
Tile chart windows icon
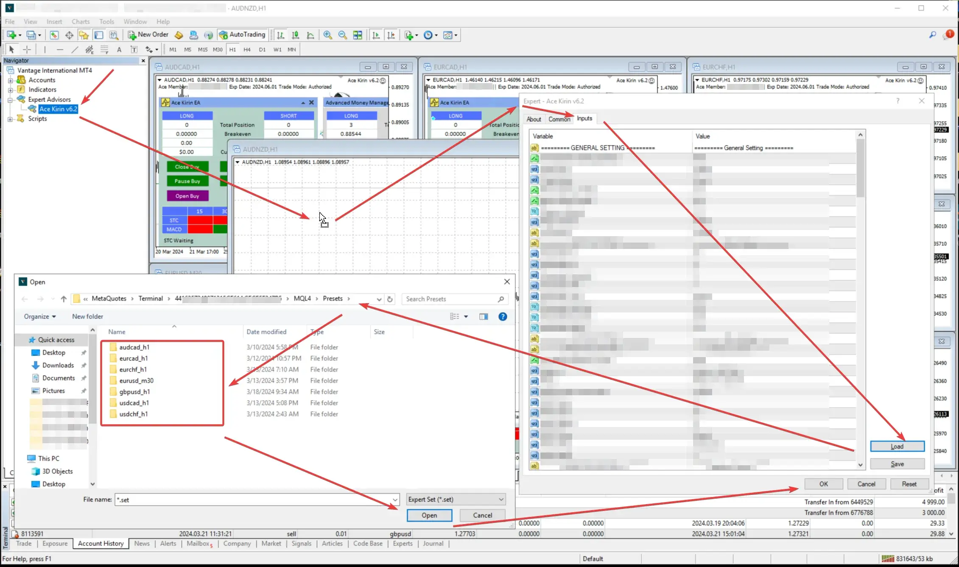pyautogui.click(x=358, y=35)
